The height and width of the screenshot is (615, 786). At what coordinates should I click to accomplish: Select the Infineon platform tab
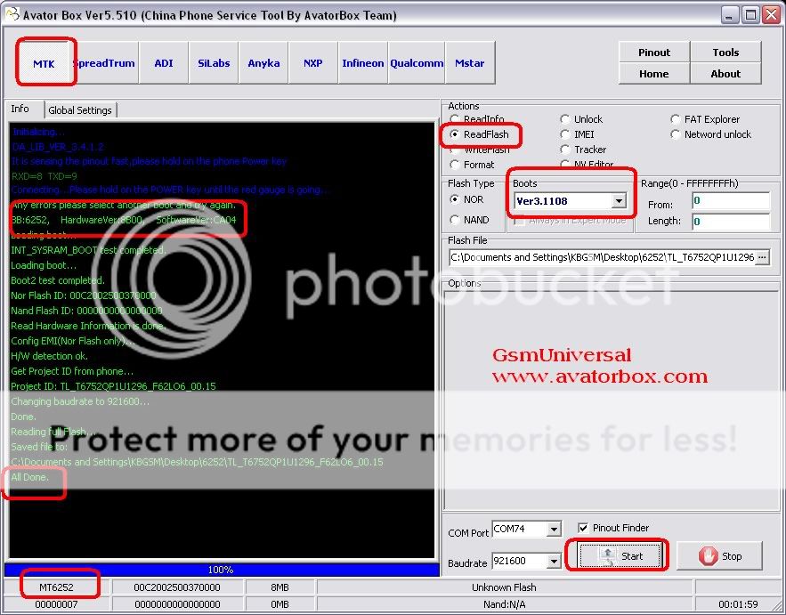[363, 63]
